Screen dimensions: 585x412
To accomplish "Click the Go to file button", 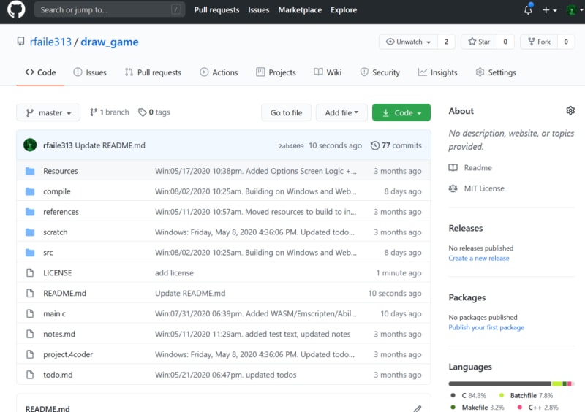I will 286,112.
